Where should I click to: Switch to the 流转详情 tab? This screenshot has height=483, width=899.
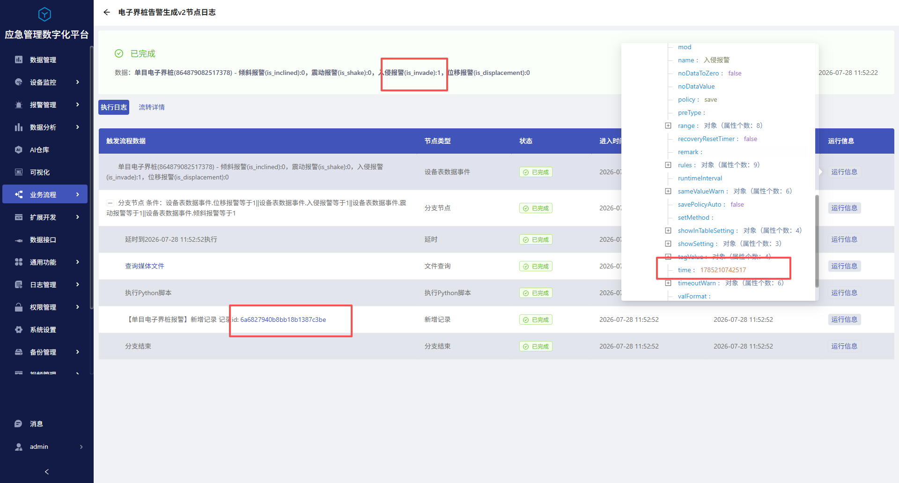pyautogui.click(x=152, y=107)
